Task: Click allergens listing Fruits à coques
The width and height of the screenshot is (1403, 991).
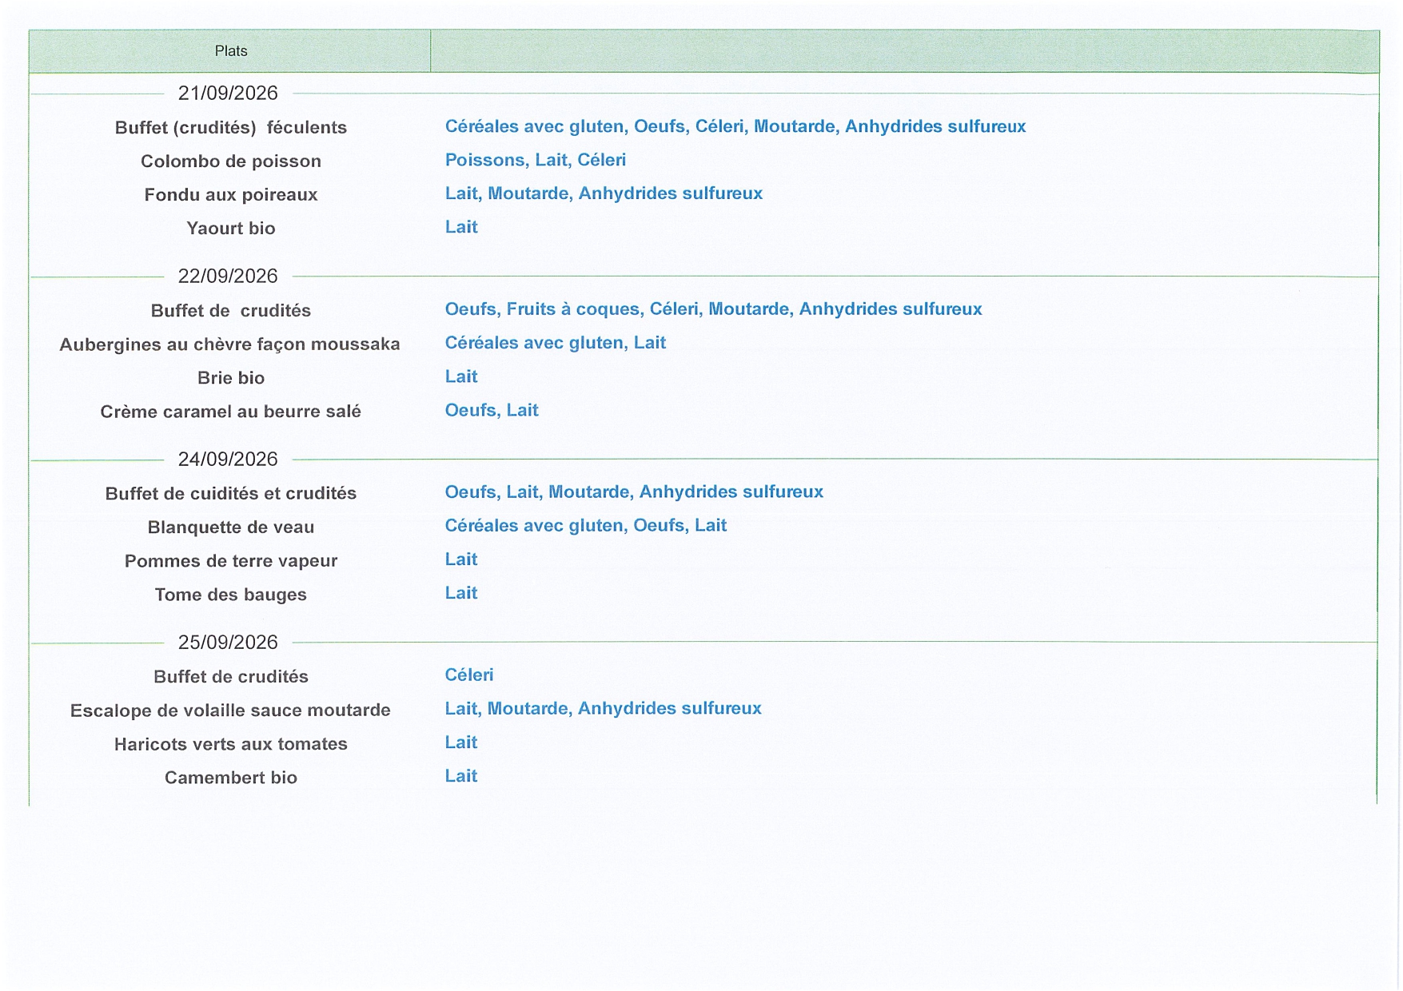Action: 713,309
